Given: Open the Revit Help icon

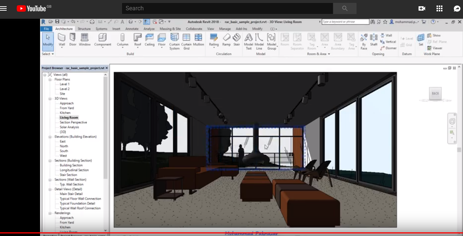Looking at the screenshot, I should (x=433, y=22).
